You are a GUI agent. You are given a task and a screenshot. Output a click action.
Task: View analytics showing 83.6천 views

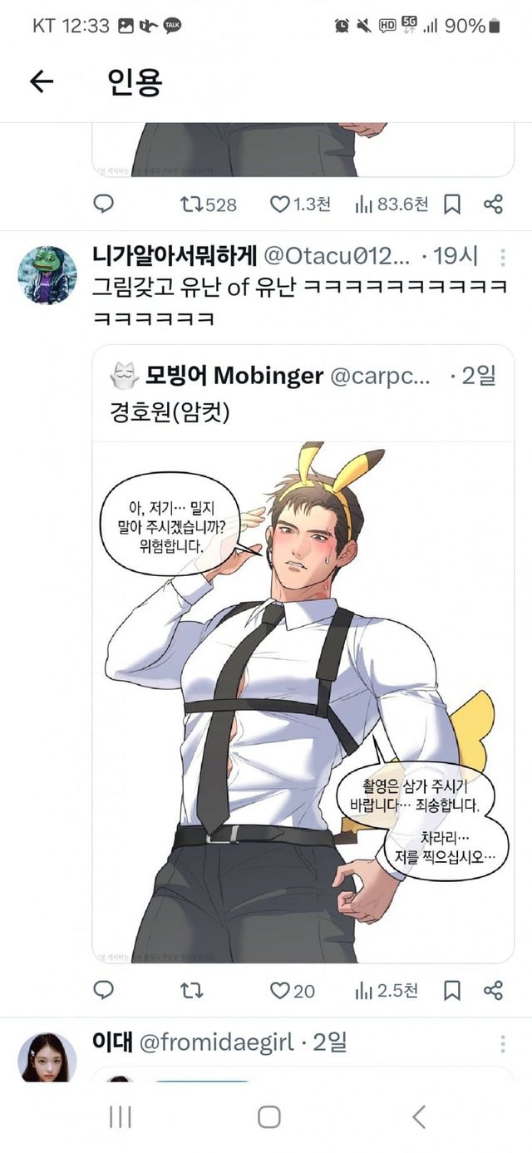[391, 204]
